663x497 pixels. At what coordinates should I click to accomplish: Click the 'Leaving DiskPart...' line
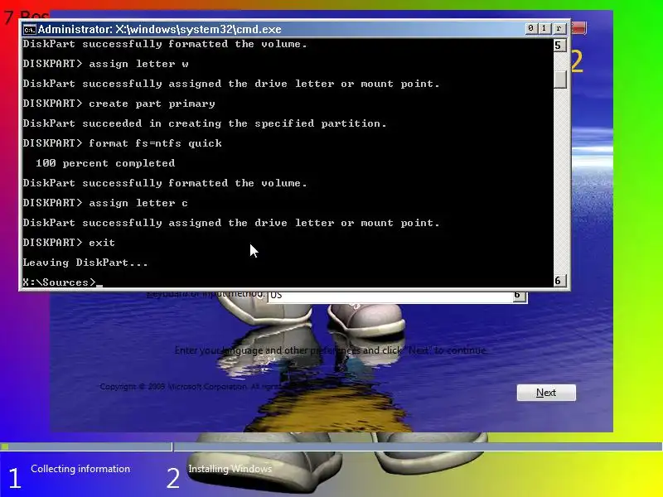tap(85, 263)
